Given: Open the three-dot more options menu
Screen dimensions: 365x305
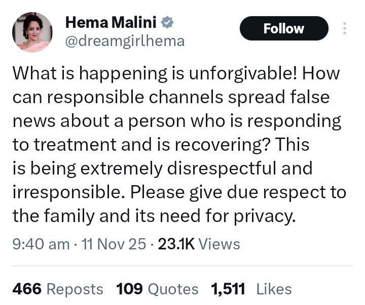Looking at the screenshot, I should pos(345,28).
